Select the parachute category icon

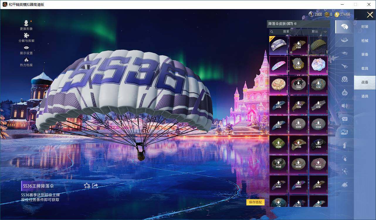click(344, 27)
